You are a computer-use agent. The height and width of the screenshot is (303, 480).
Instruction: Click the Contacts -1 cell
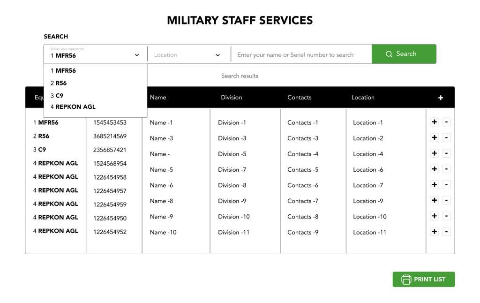pos(303,122)
